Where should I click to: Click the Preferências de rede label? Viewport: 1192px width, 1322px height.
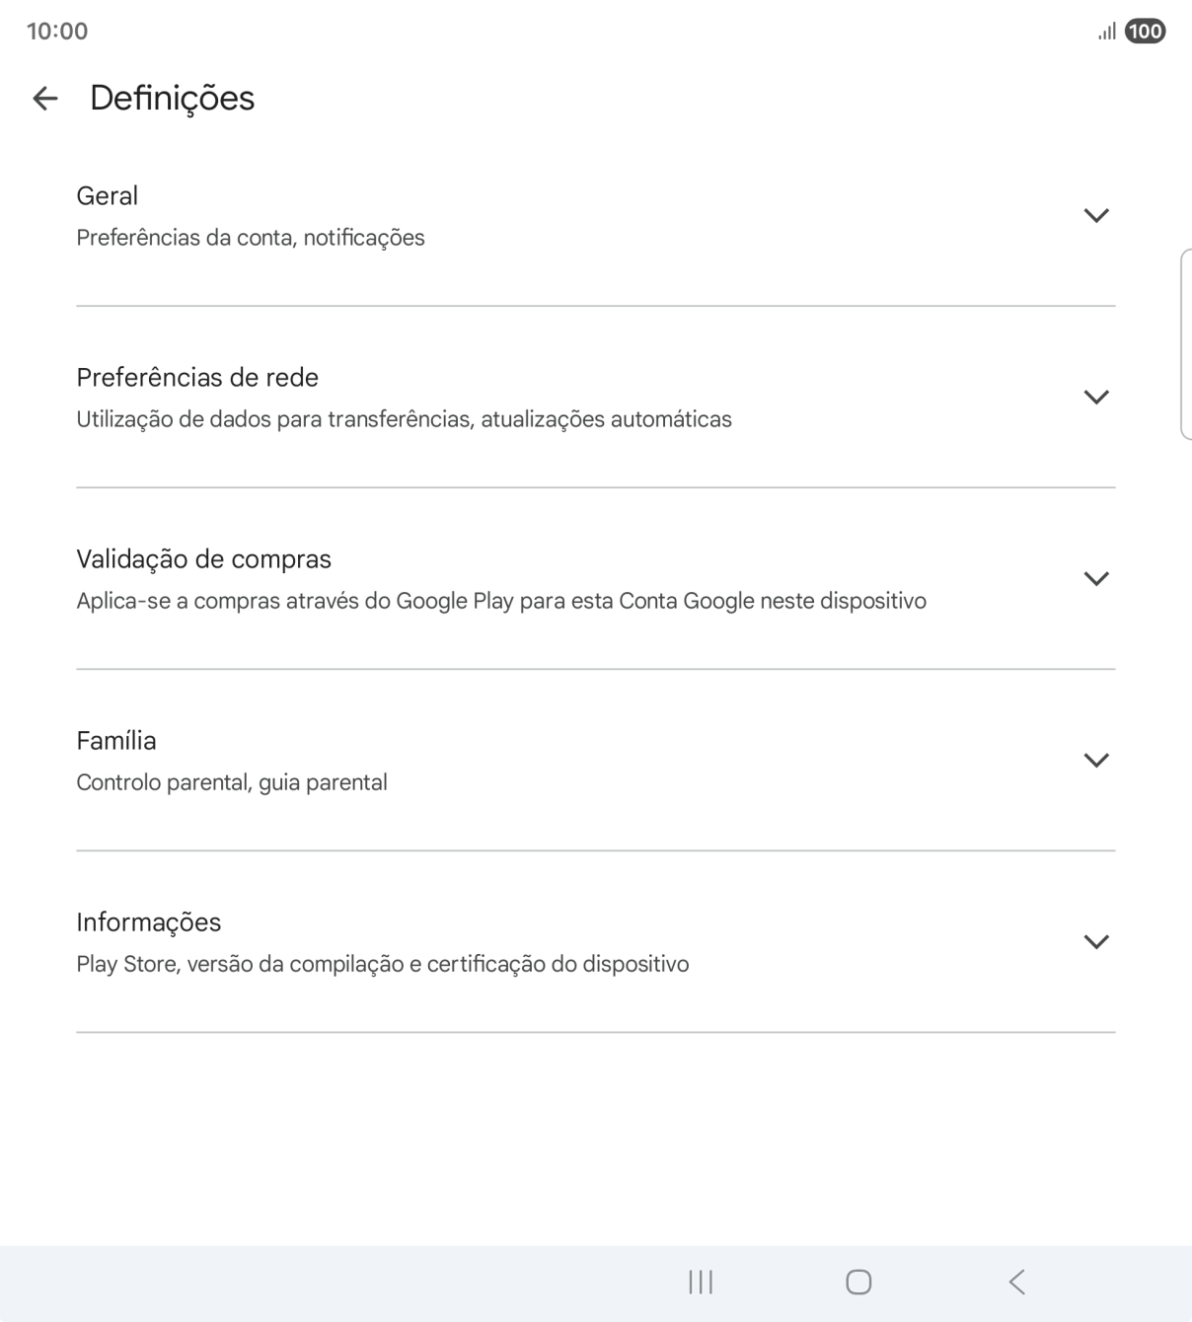pyautogui.click(x=196, y=377)
